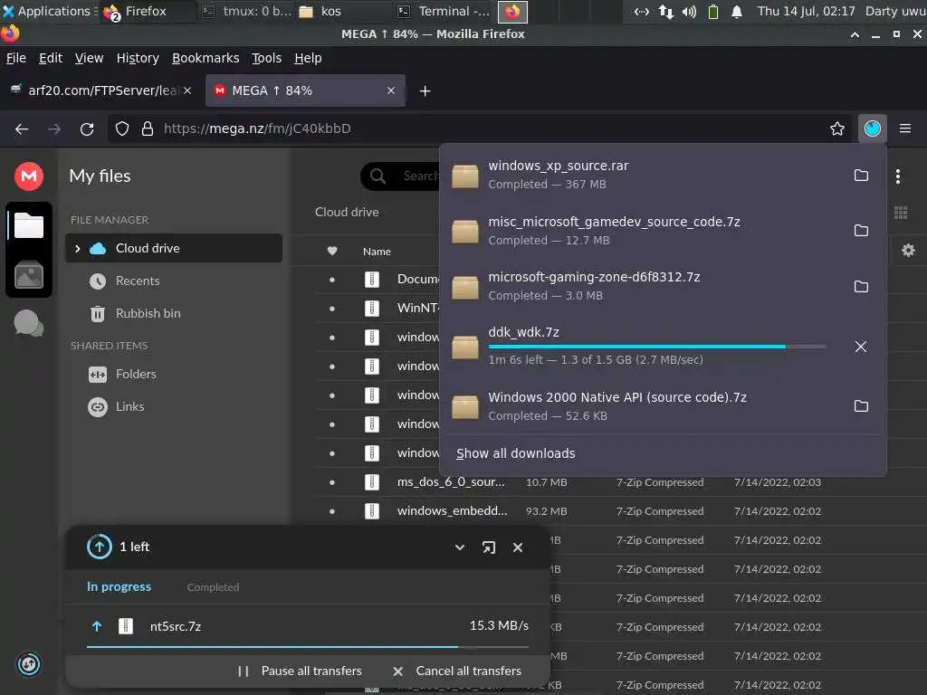Click the nt5src.7z upload progress bar
This screenshot has height=695, width=927.
(x=308, y=647)
